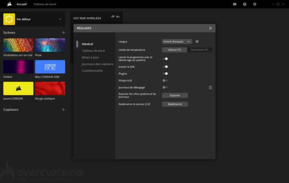289x183 pixels.
Task: Select Tableau de bord in settings sidebar
Action: (93, 51)
